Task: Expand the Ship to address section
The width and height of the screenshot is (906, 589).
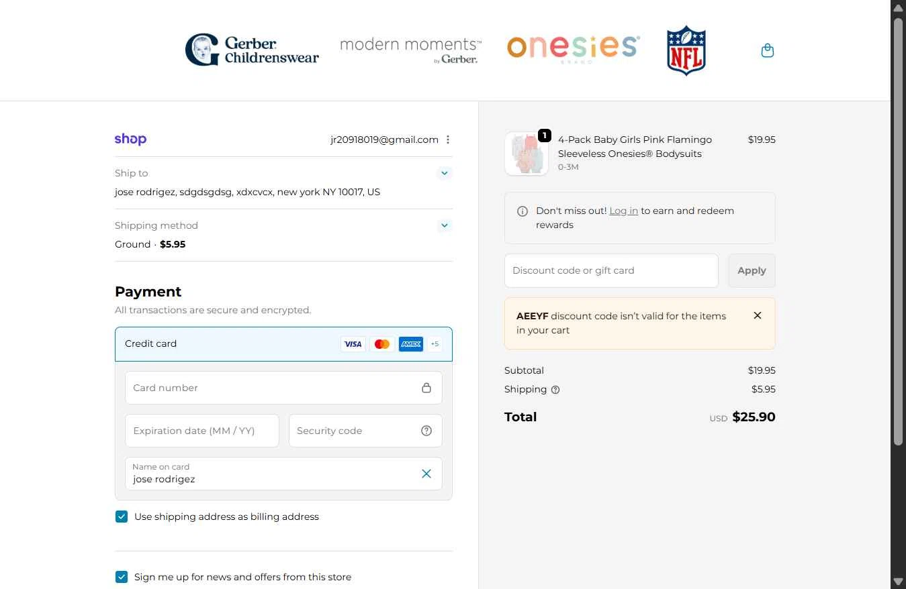Action: pyautogui.click(x=444, y=173)
